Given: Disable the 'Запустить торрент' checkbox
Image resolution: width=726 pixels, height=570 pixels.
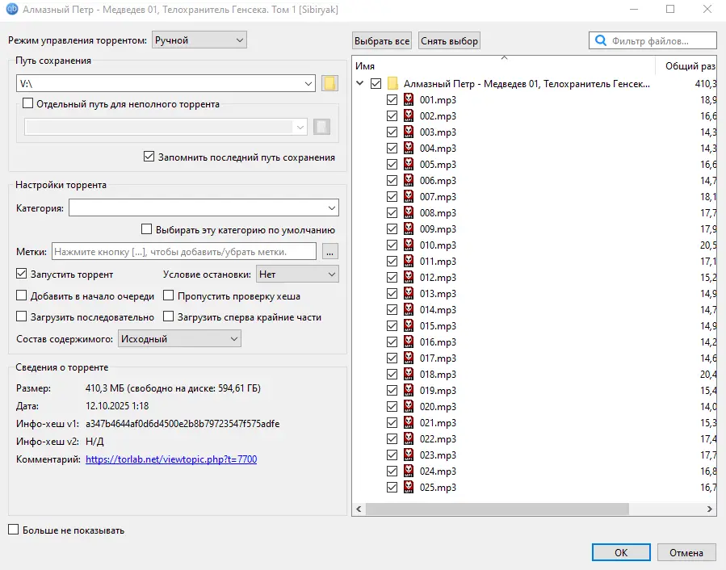Looking at the screenshot, I should [x=22, y=275].
